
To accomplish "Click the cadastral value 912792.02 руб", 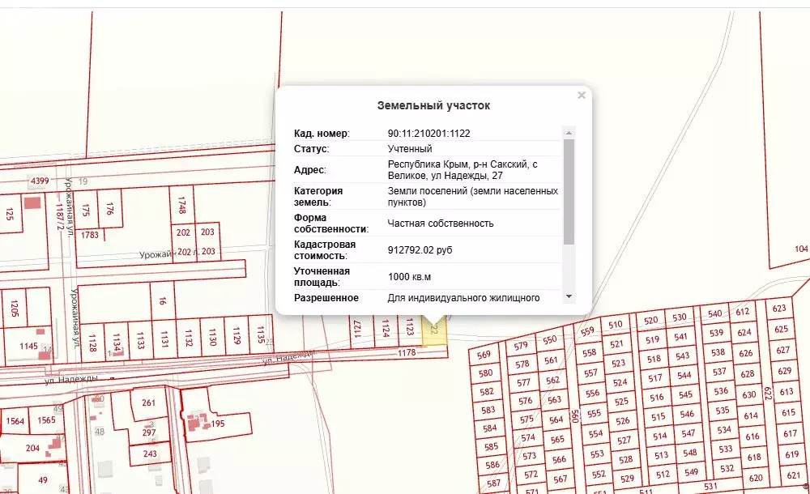I will (420, 250).
